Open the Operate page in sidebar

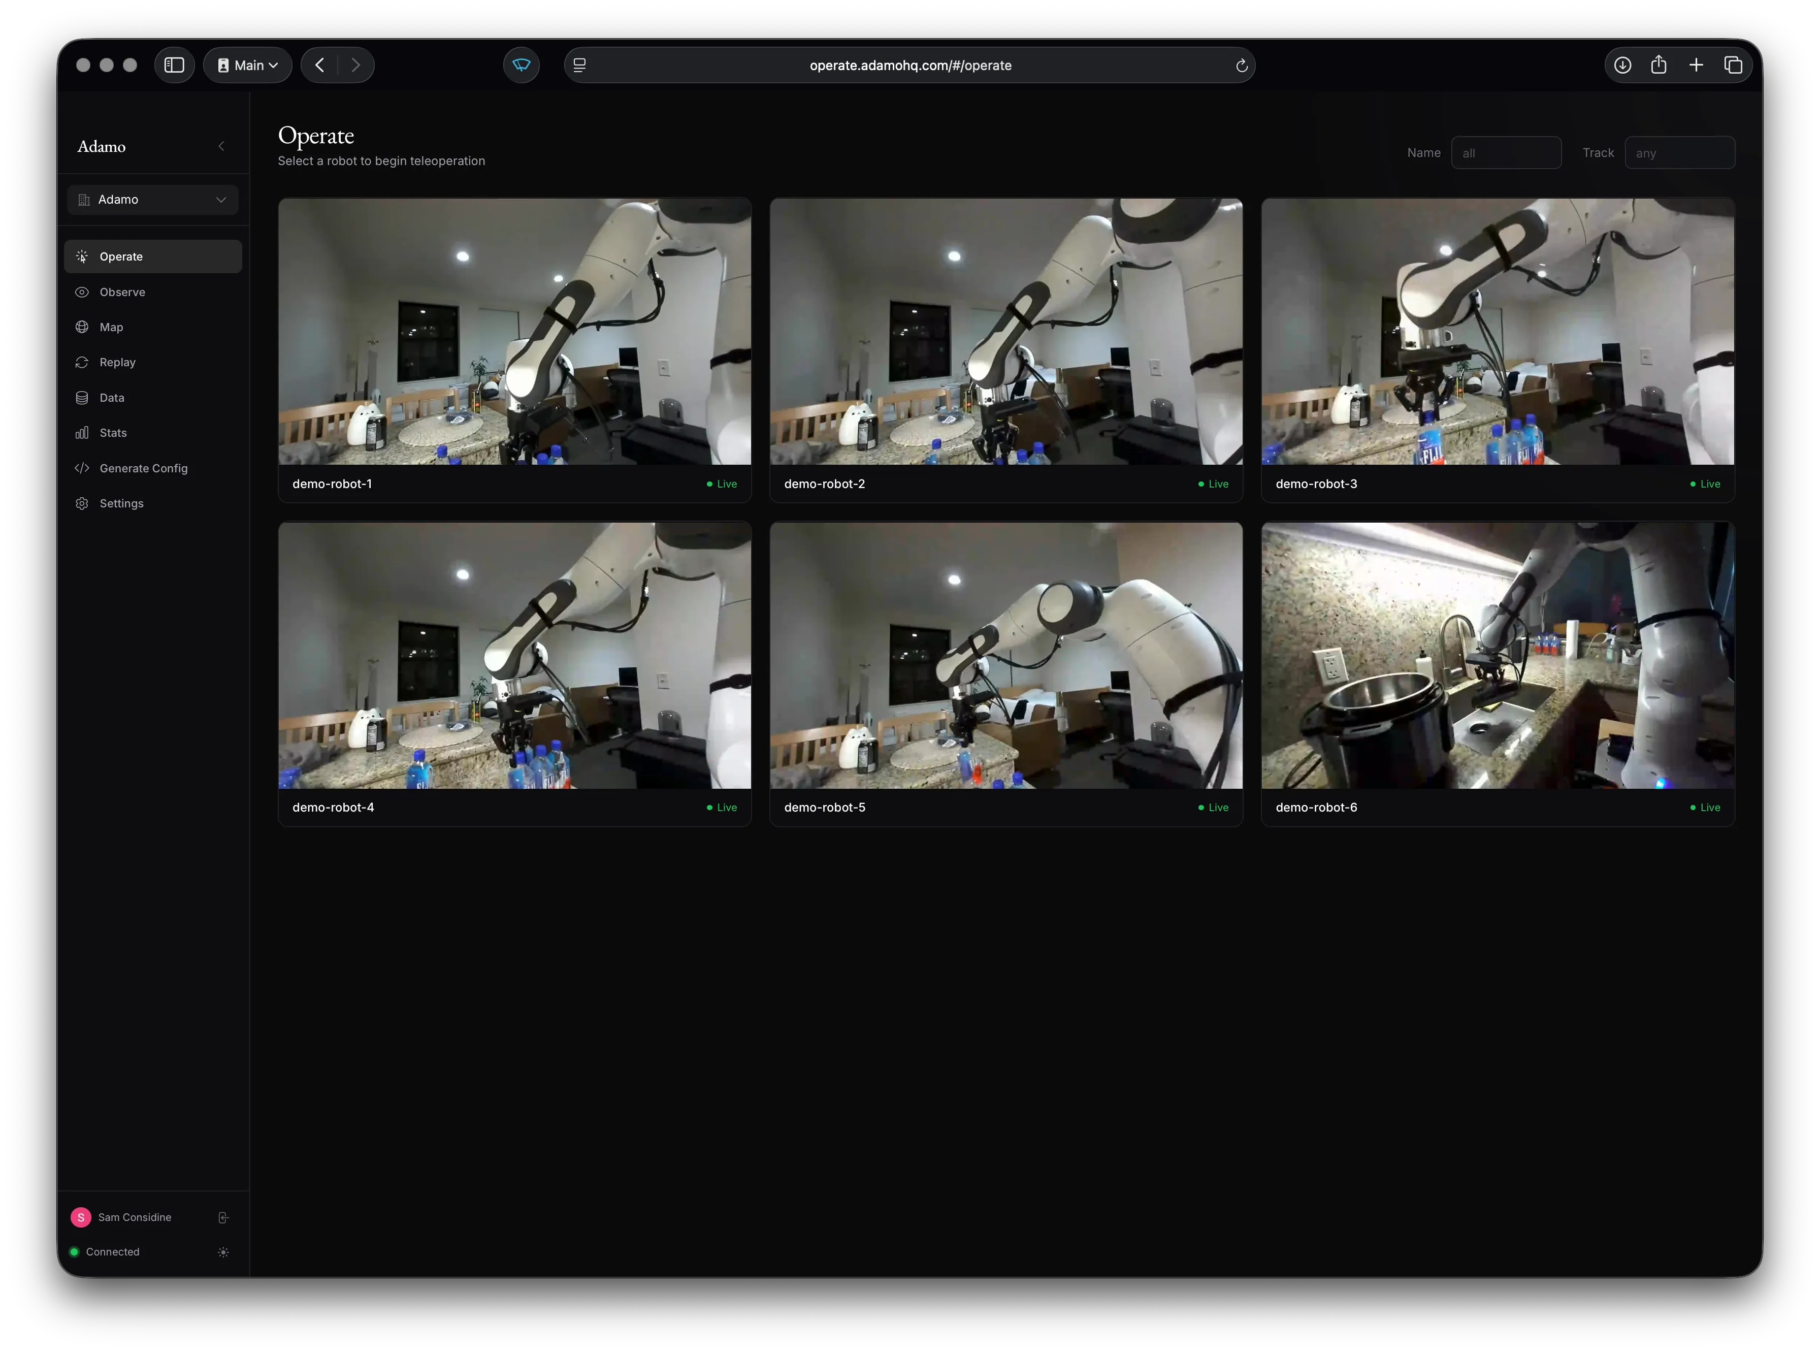[153, 256]
